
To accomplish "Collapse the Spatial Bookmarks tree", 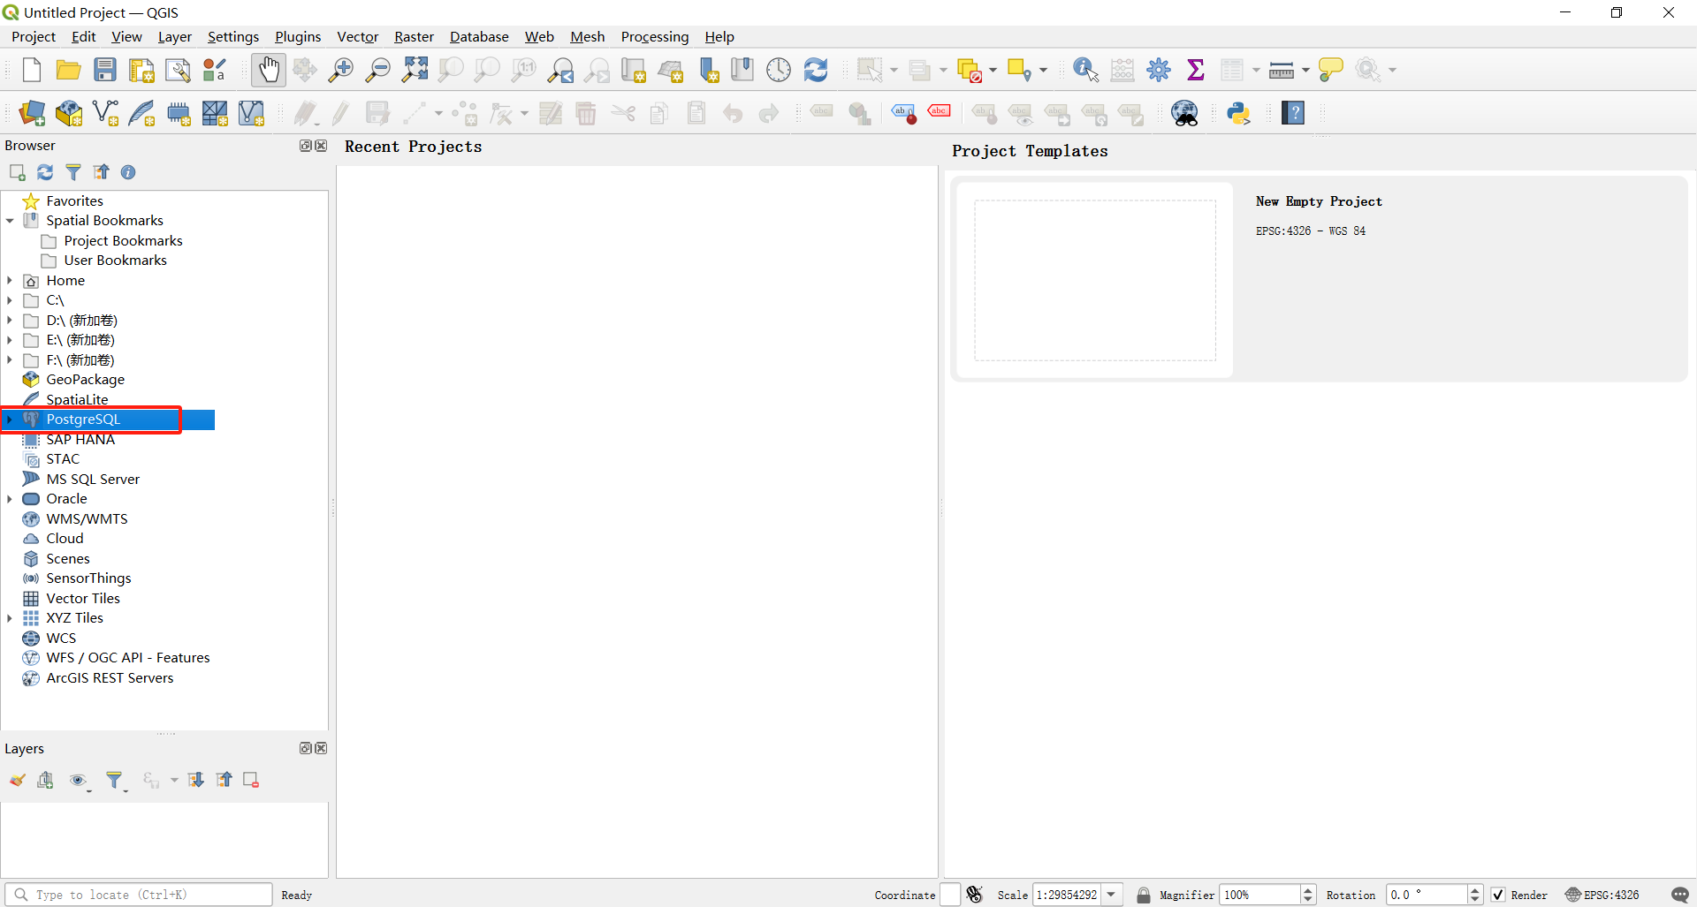I will [x=10, y=220].
